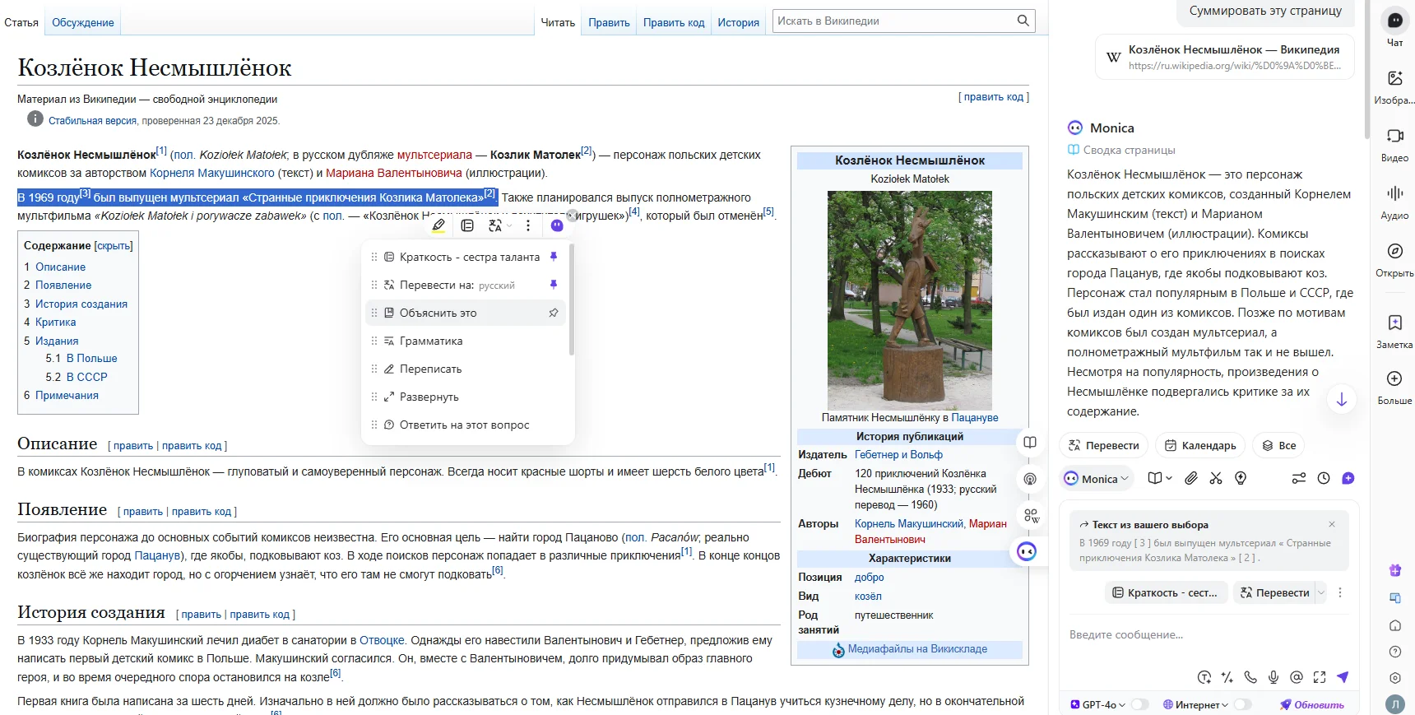Expand the chat input with fullscreen icon

[1320, 677]
